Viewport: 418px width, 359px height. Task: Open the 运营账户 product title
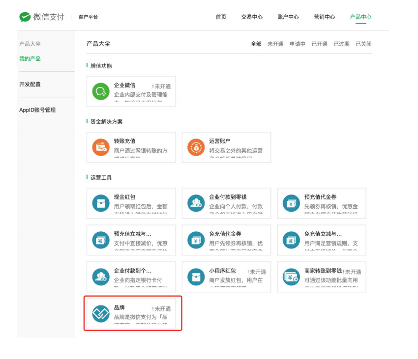tap(220, 141)
